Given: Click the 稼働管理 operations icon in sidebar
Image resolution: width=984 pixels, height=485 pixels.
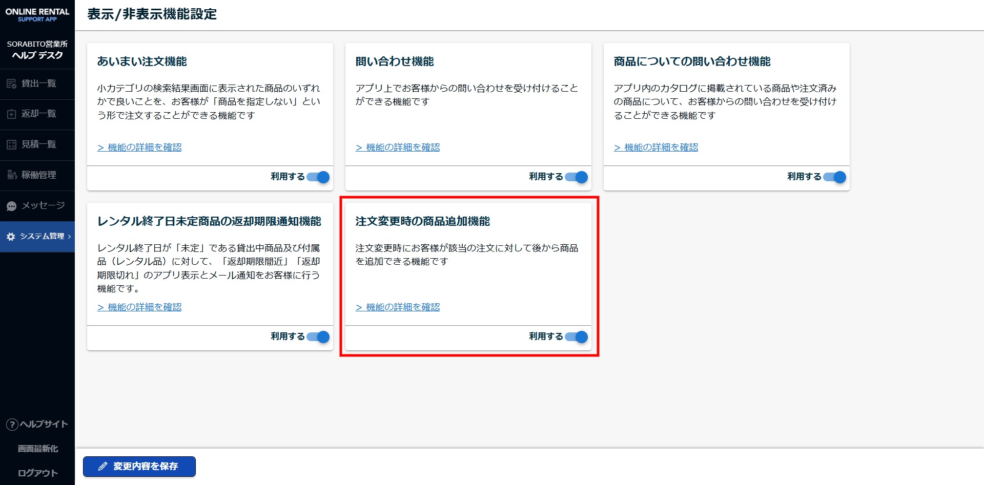Looking at the screenshot, I should click(x=11, y=175).
